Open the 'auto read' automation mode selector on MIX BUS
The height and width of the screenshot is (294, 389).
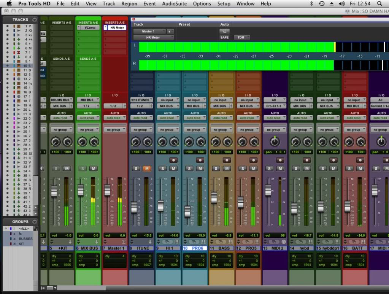[x=88, y=118]
